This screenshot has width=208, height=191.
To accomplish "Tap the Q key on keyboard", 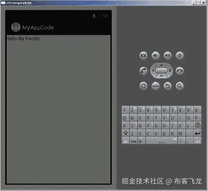I will click(x=125, y=118).
